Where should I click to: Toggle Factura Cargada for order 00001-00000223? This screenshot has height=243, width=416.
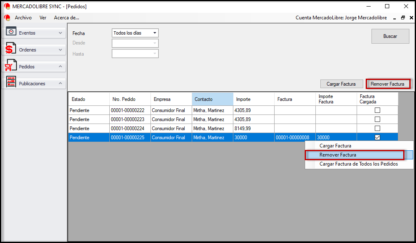coord(377,119)
